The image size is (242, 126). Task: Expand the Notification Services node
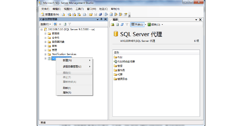(x=45, y=54)
